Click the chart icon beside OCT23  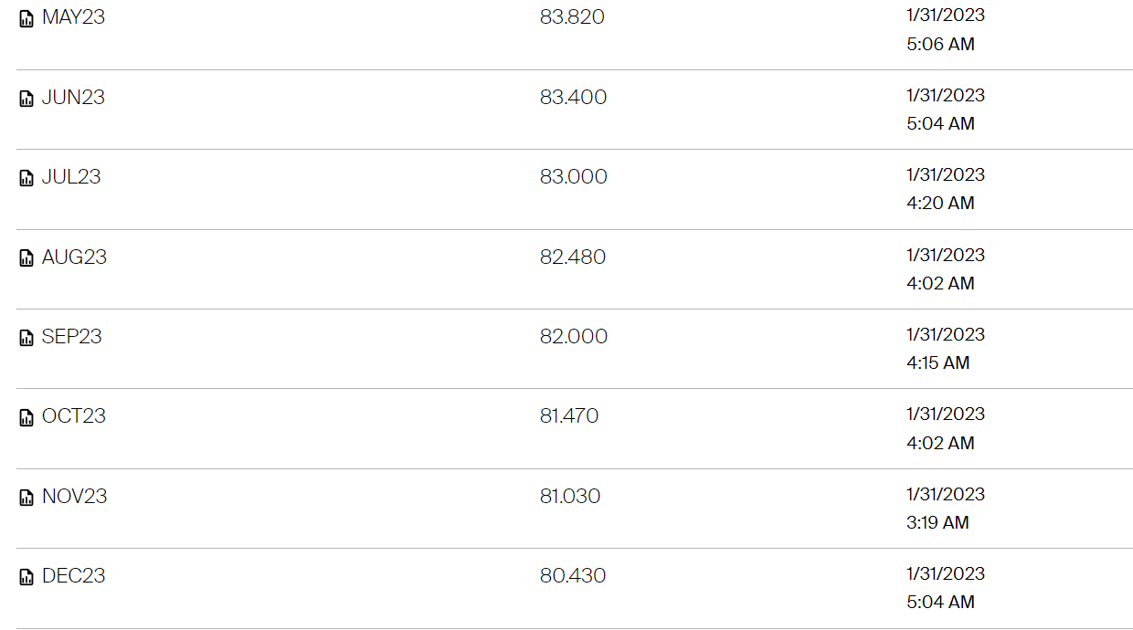(x=26, y=417)
